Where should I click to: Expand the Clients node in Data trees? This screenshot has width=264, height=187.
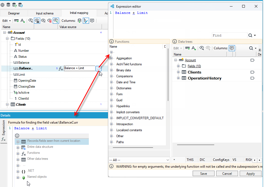178,72
